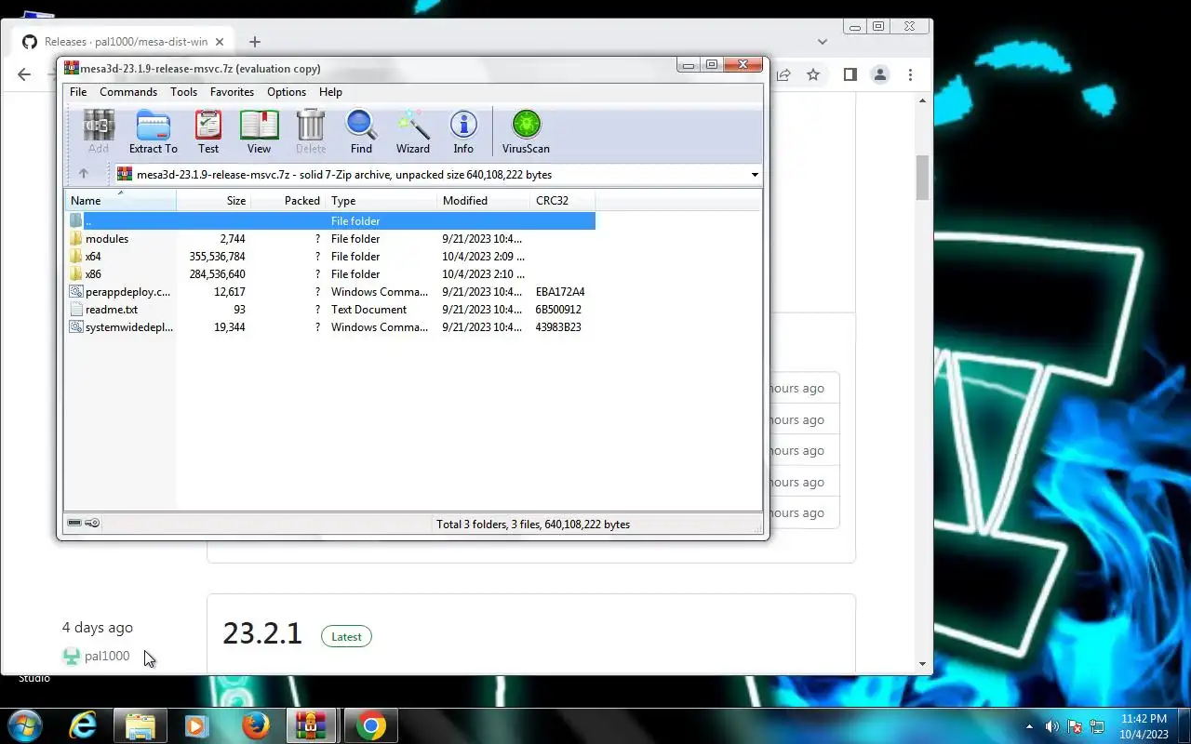This screenshot has width=1191, height=744.
Task: Show hidden tray icons arrow
Action: [1029, 726]
